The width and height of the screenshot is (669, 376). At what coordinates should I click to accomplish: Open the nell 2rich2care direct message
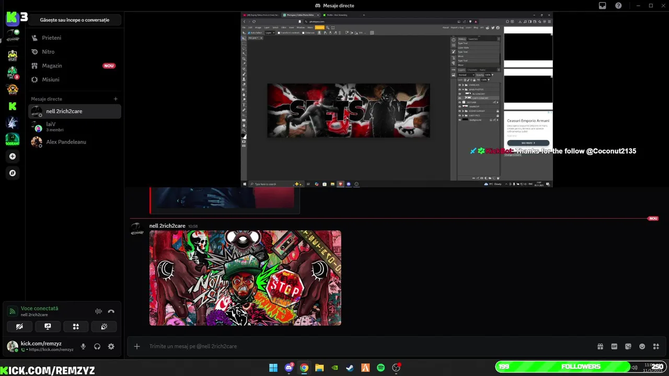point(75,111)
